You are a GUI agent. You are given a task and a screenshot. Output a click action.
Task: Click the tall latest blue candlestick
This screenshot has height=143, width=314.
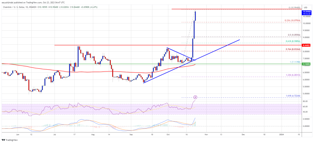click(195, 16)
